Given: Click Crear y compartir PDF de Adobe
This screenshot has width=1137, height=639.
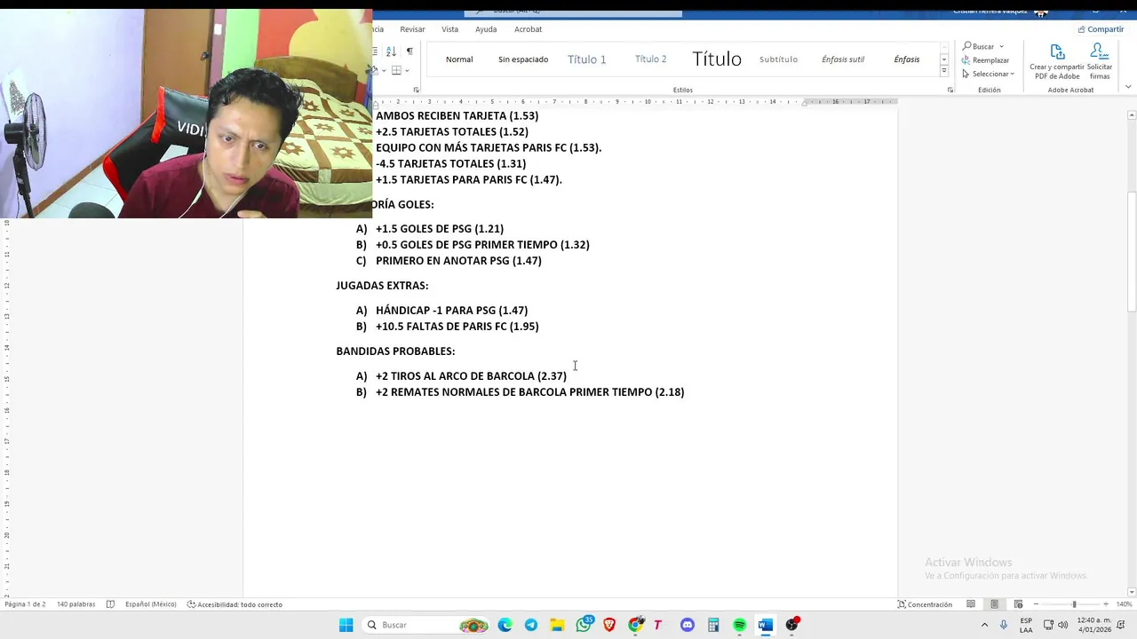Looking at the screenshot, I should pos(1057,62).
